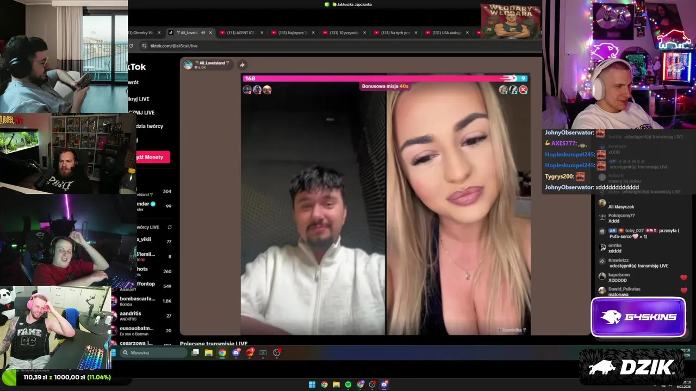Click the Monety coins button
Image resolution: width=696 pixels, height=391 pixels.
[x=152, y=157]
